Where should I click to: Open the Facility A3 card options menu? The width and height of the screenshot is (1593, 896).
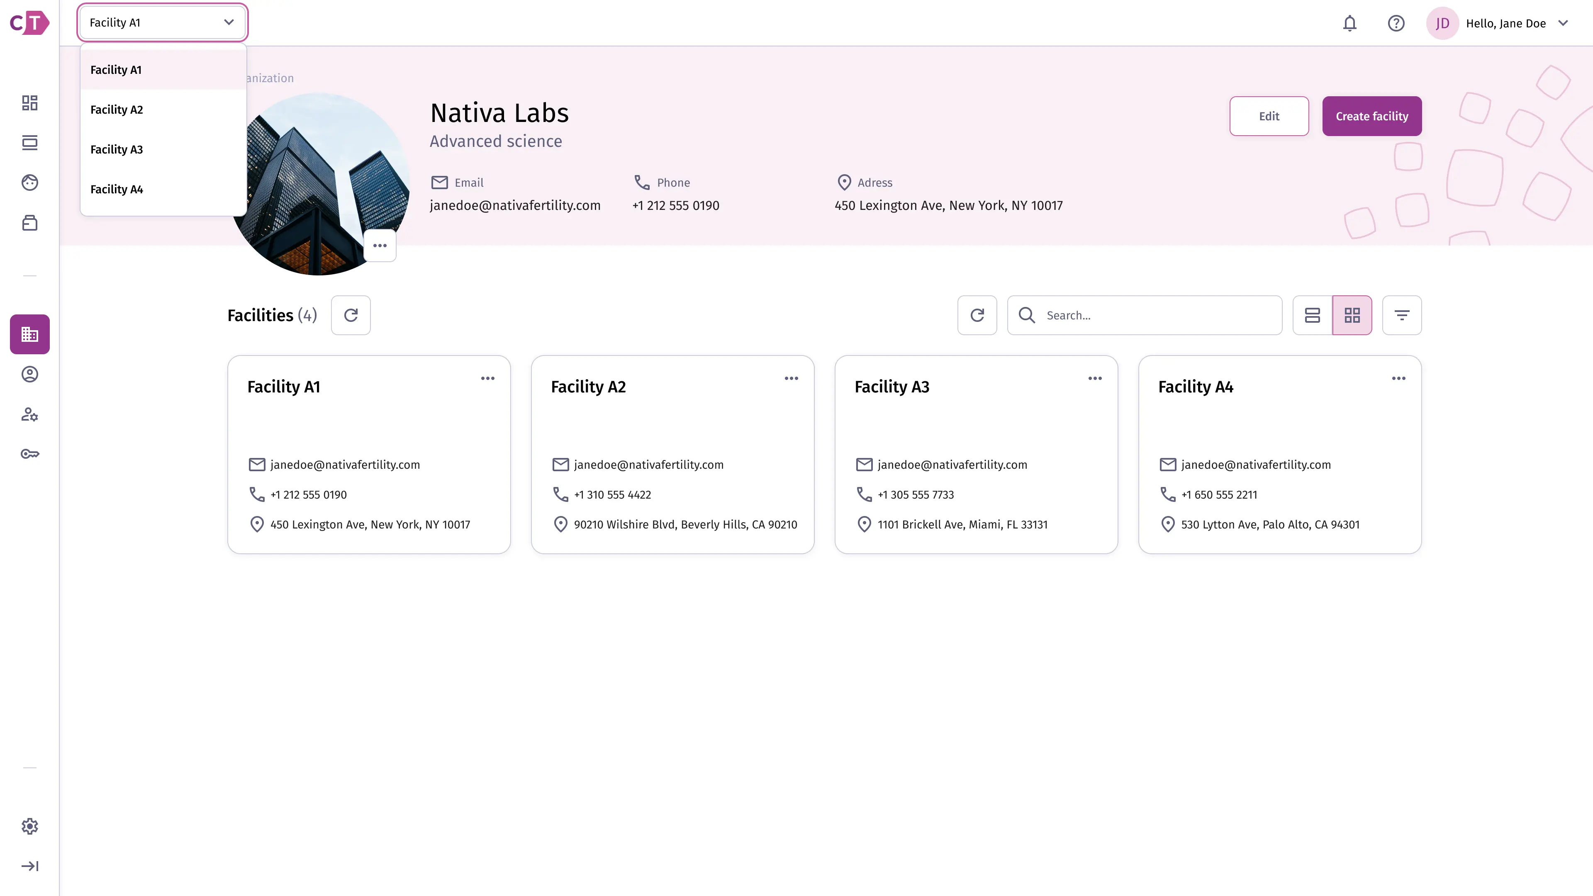pyautogui.click(x=1095, y=378)
